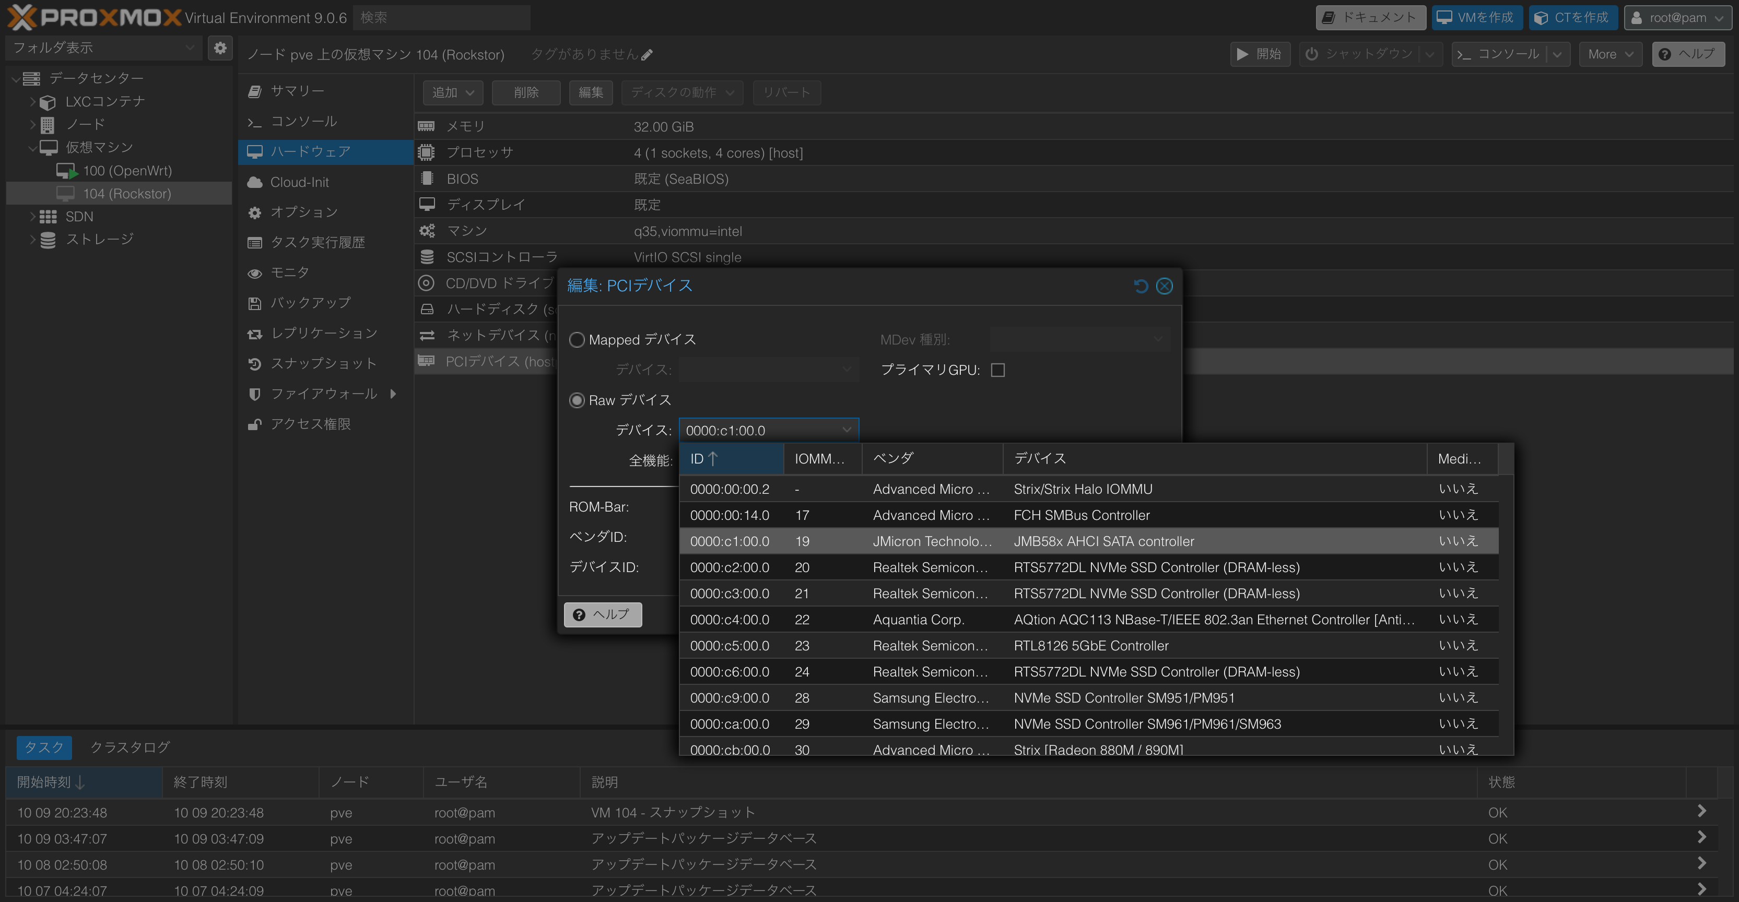Click the pencil icon to edit tags

click(647, 55)
